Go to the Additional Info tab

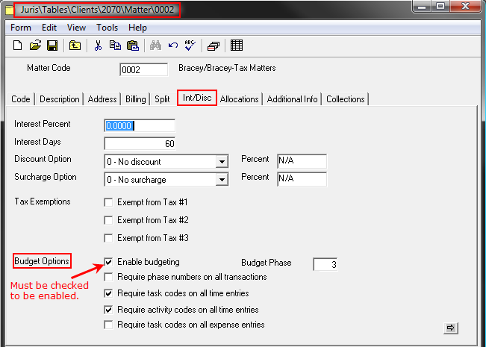pos(292,99)
